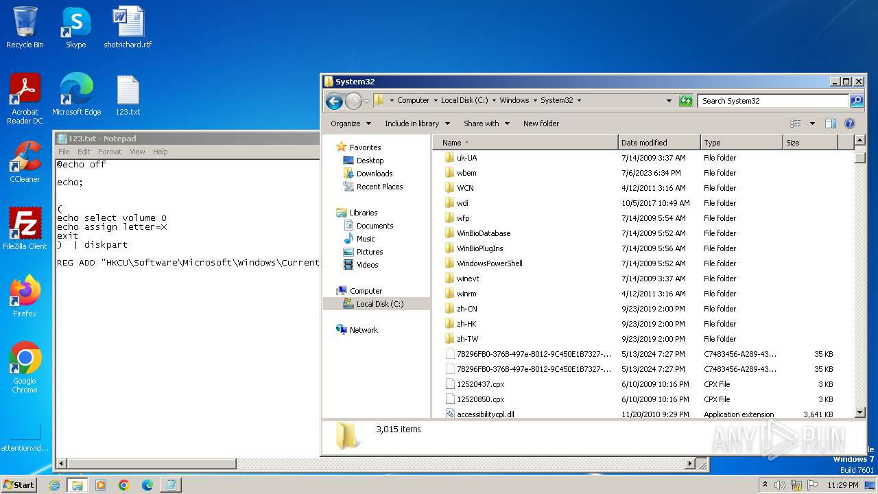
Task: Expand Include in library dropdown
Action: (x=417, y=123)
